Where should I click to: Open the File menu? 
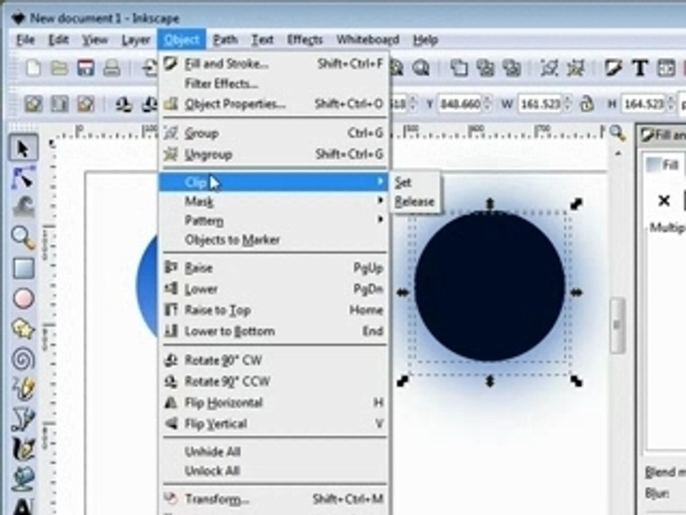(x=26, y=40)
